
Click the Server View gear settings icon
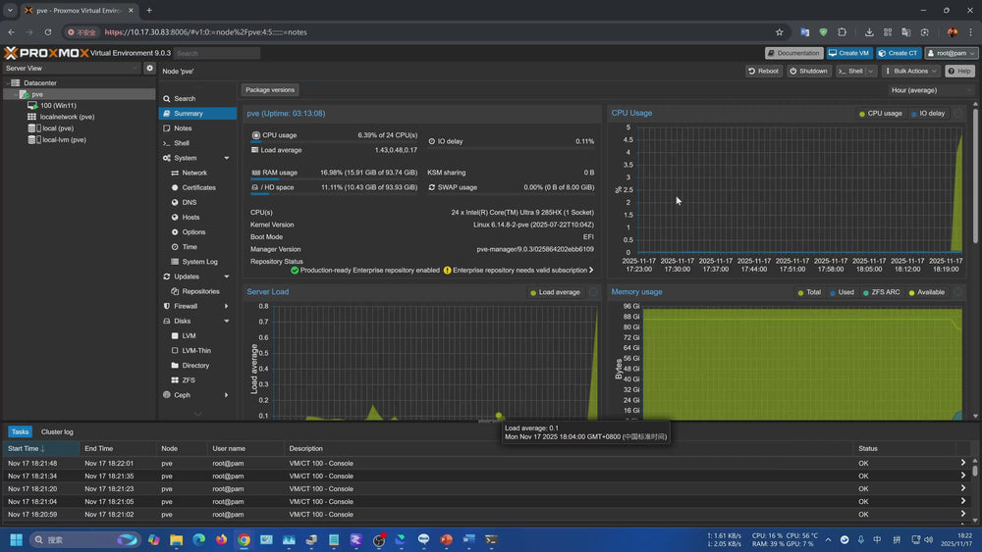coord(150,69)
